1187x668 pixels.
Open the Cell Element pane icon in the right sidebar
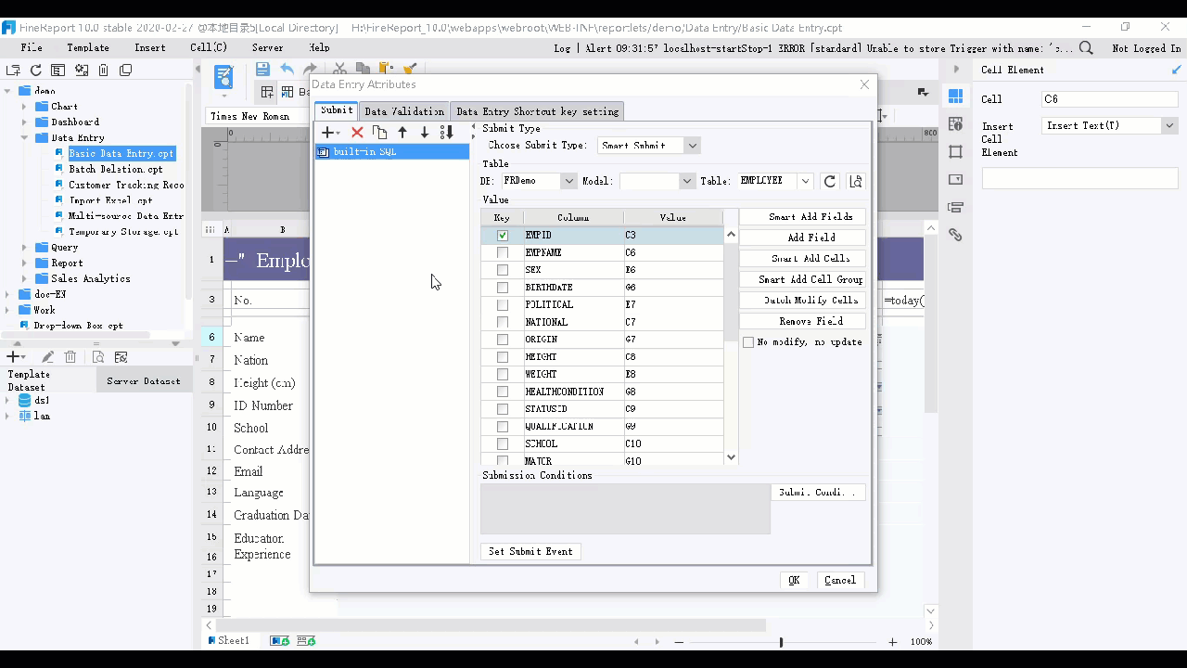click(955, 96)
